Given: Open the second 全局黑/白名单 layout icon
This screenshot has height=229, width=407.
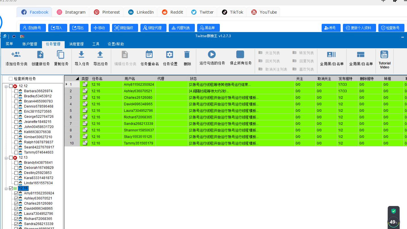Looking at the screenshot, I should coord(360,54).
